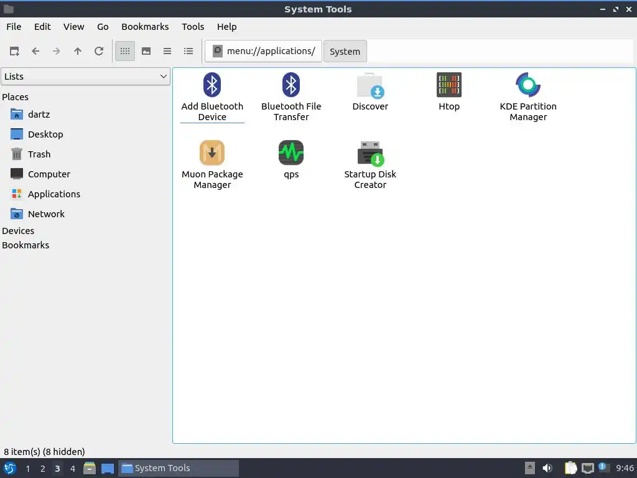Launch Startup Disk Creator
The height and width of the screenshot is (478, 637).
[370, 165]
